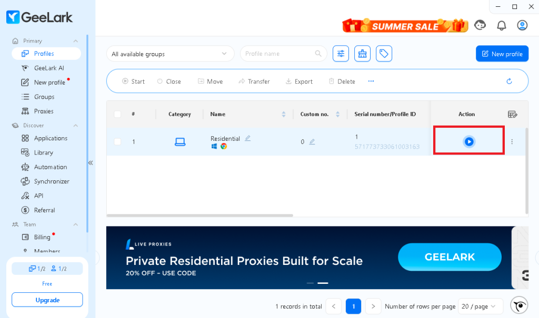
Task: Click the search magnifier icon
Action: [318, 54]
